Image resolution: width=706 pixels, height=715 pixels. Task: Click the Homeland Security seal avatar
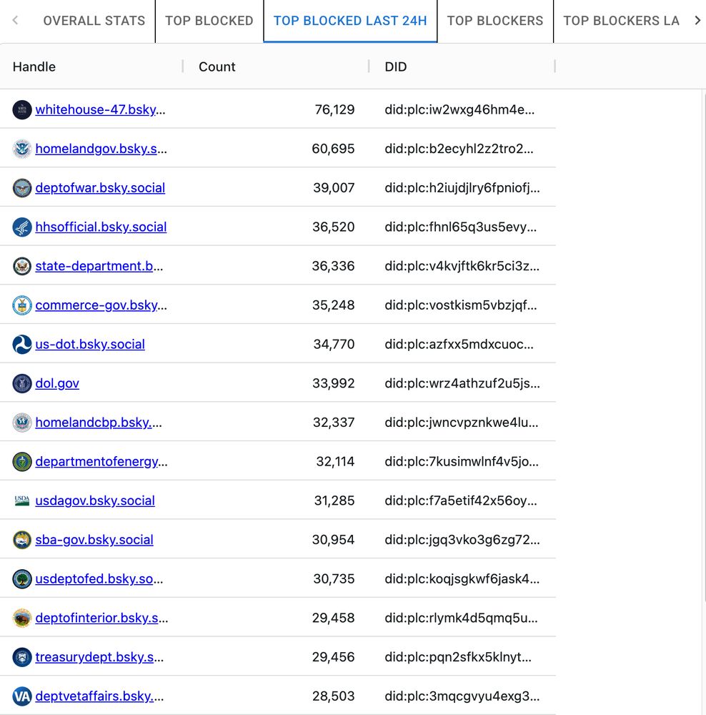tap(22, 148)
